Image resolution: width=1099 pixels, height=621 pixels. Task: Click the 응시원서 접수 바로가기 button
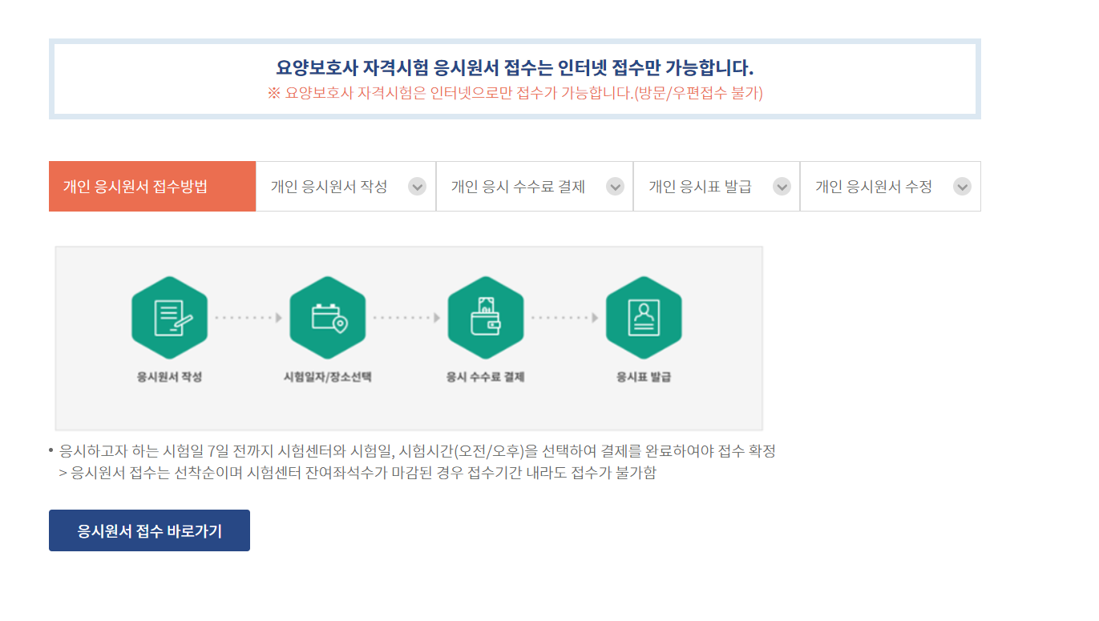[x=149, y=530]
